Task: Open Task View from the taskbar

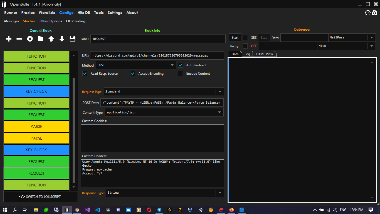Action: coord(25,210)
